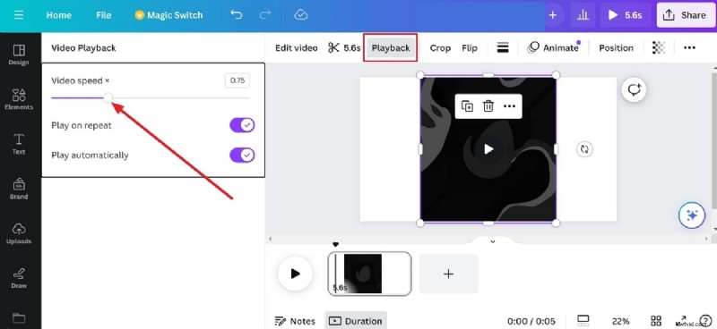This screenshot has width=717, height=329.
Task: Open the Draw sidebar panel
Action: click(x=19, y=278)
